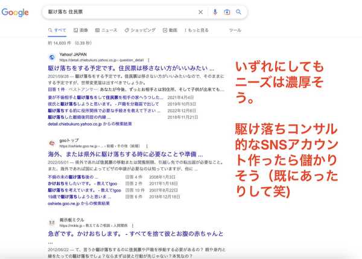The width and height of the screenshot is (362, 259).
Task: Click the date 2021年4月4日
Action: click(x=180, y=97)
